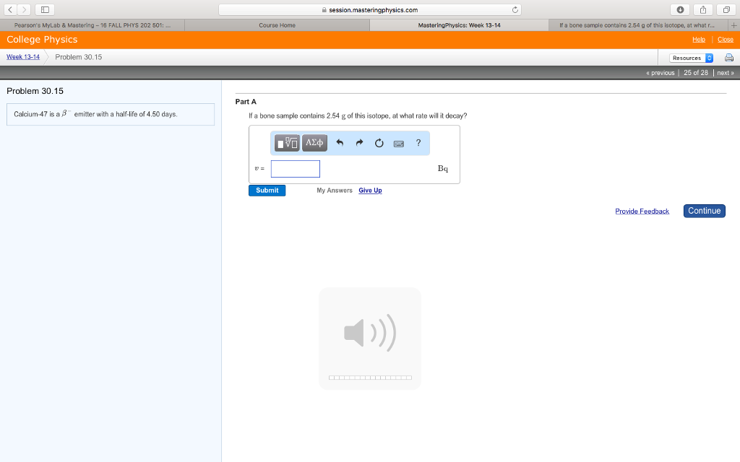Open the Resources dropdown

point(691,58)
